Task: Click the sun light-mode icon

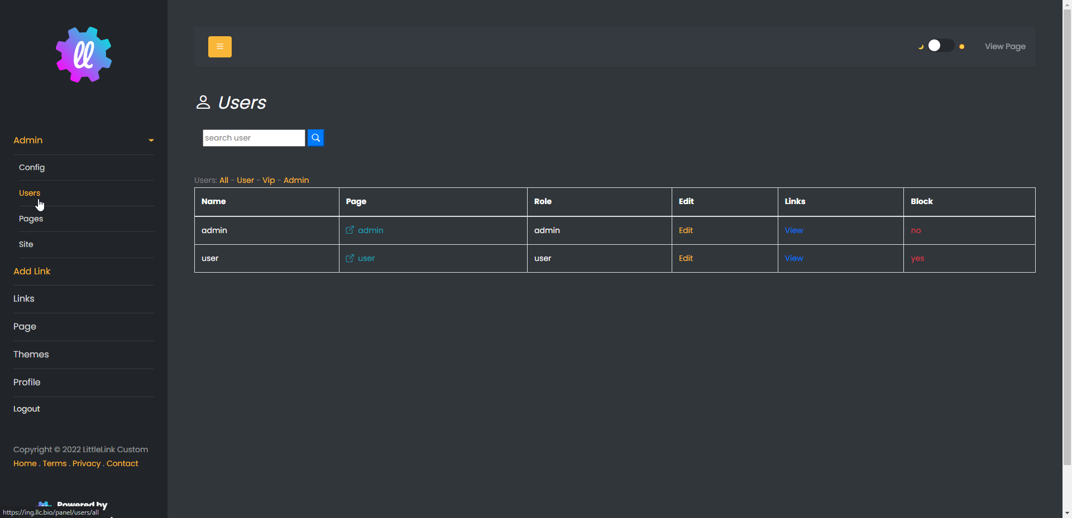Action: point(961,47)
